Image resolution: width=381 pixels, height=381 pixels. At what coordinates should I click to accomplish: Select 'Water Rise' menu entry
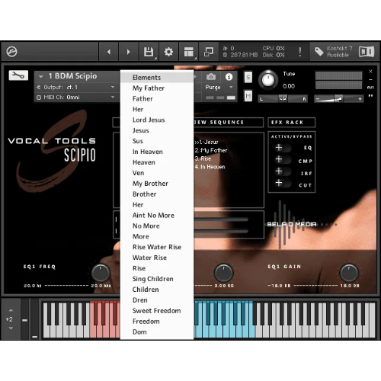pyautogui.click(x=157, y=258)
